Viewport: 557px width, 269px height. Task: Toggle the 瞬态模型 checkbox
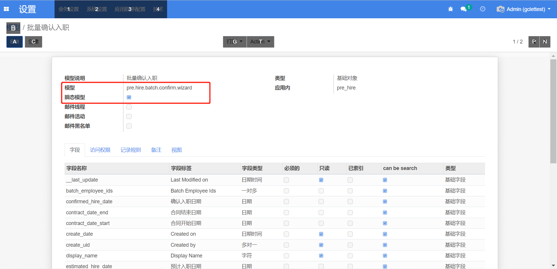point(129,97)
